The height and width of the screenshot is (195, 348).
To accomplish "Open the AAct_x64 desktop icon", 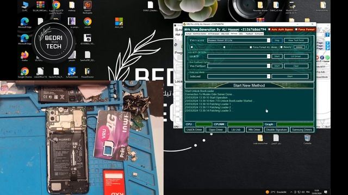I will pos(119,23).
